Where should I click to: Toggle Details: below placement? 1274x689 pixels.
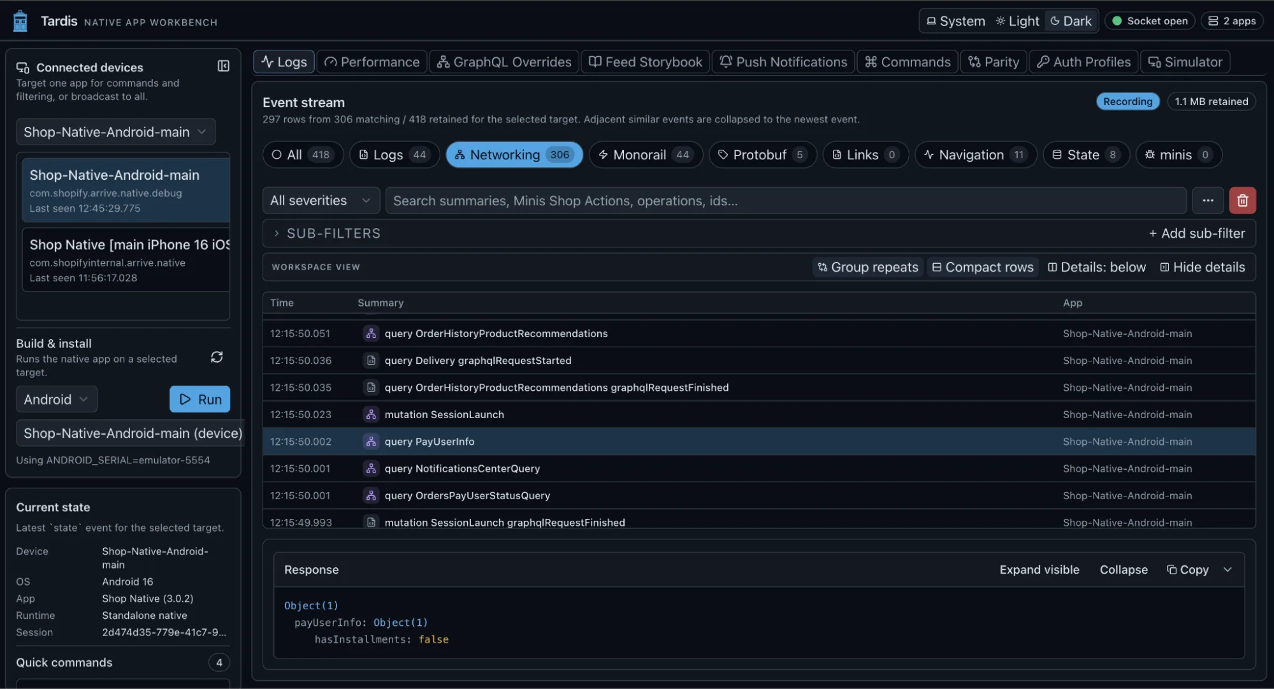point(1097,267)
